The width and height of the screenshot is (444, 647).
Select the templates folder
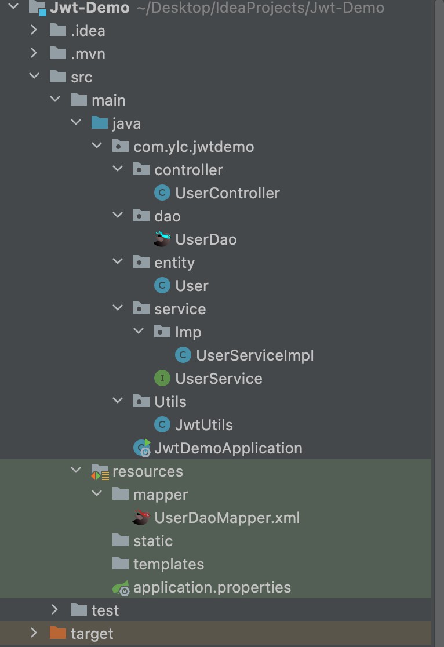click(x=168, y=564)
